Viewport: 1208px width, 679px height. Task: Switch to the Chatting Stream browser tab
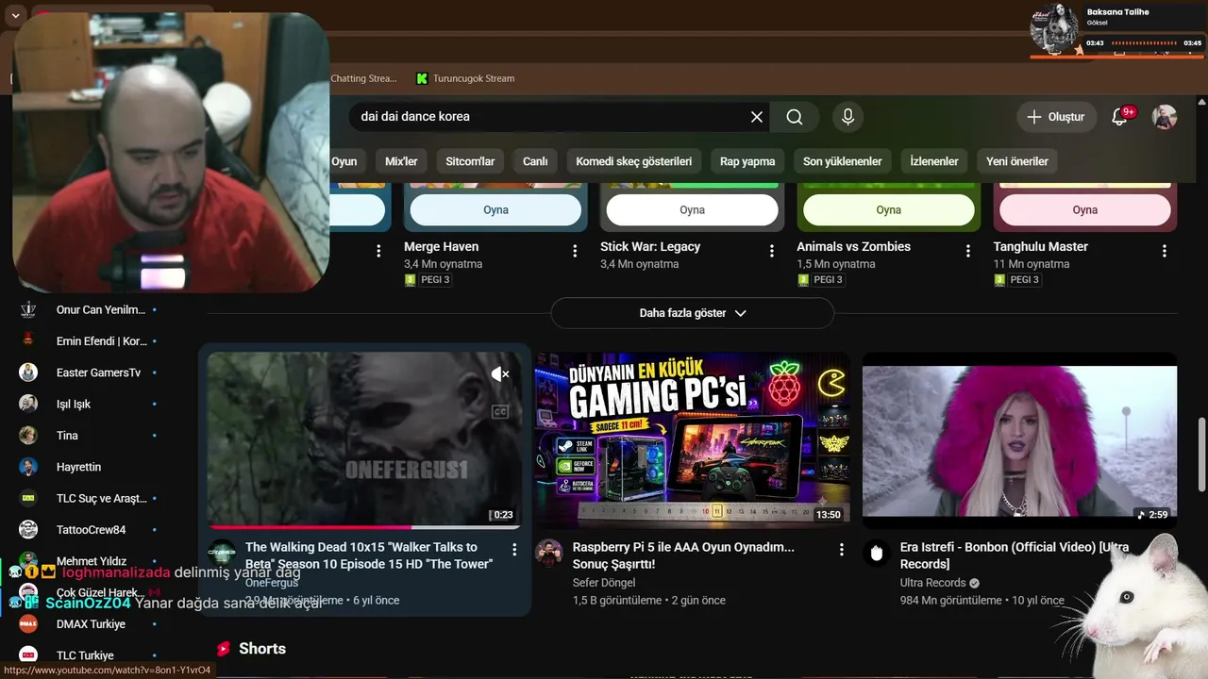363,78
